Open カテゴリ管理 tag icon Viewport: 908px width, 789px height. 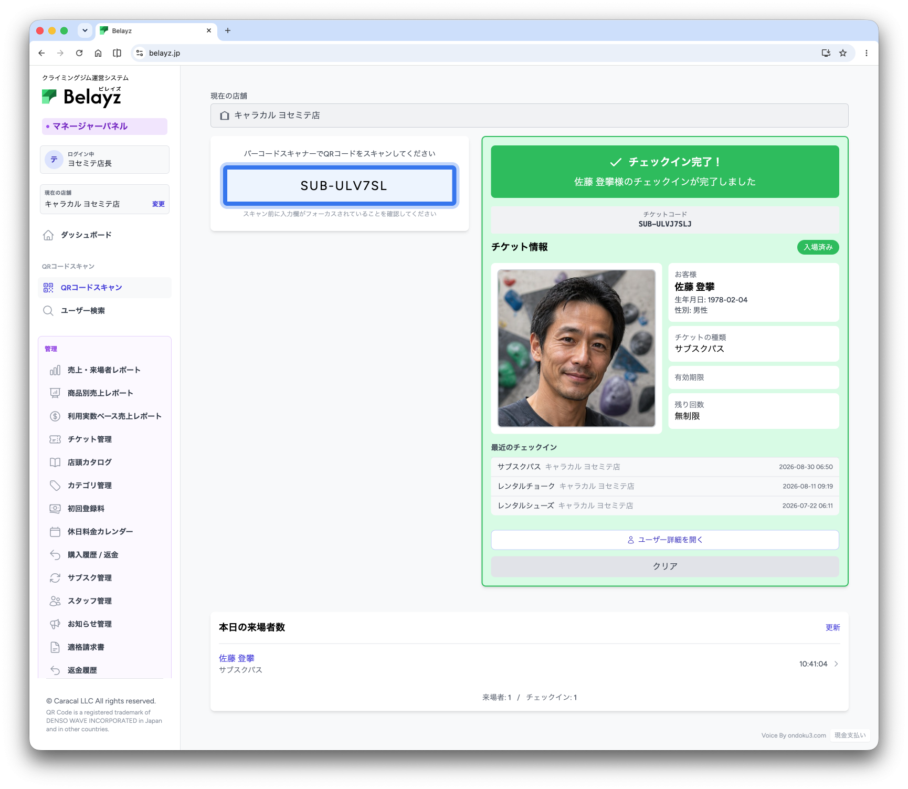55,486
